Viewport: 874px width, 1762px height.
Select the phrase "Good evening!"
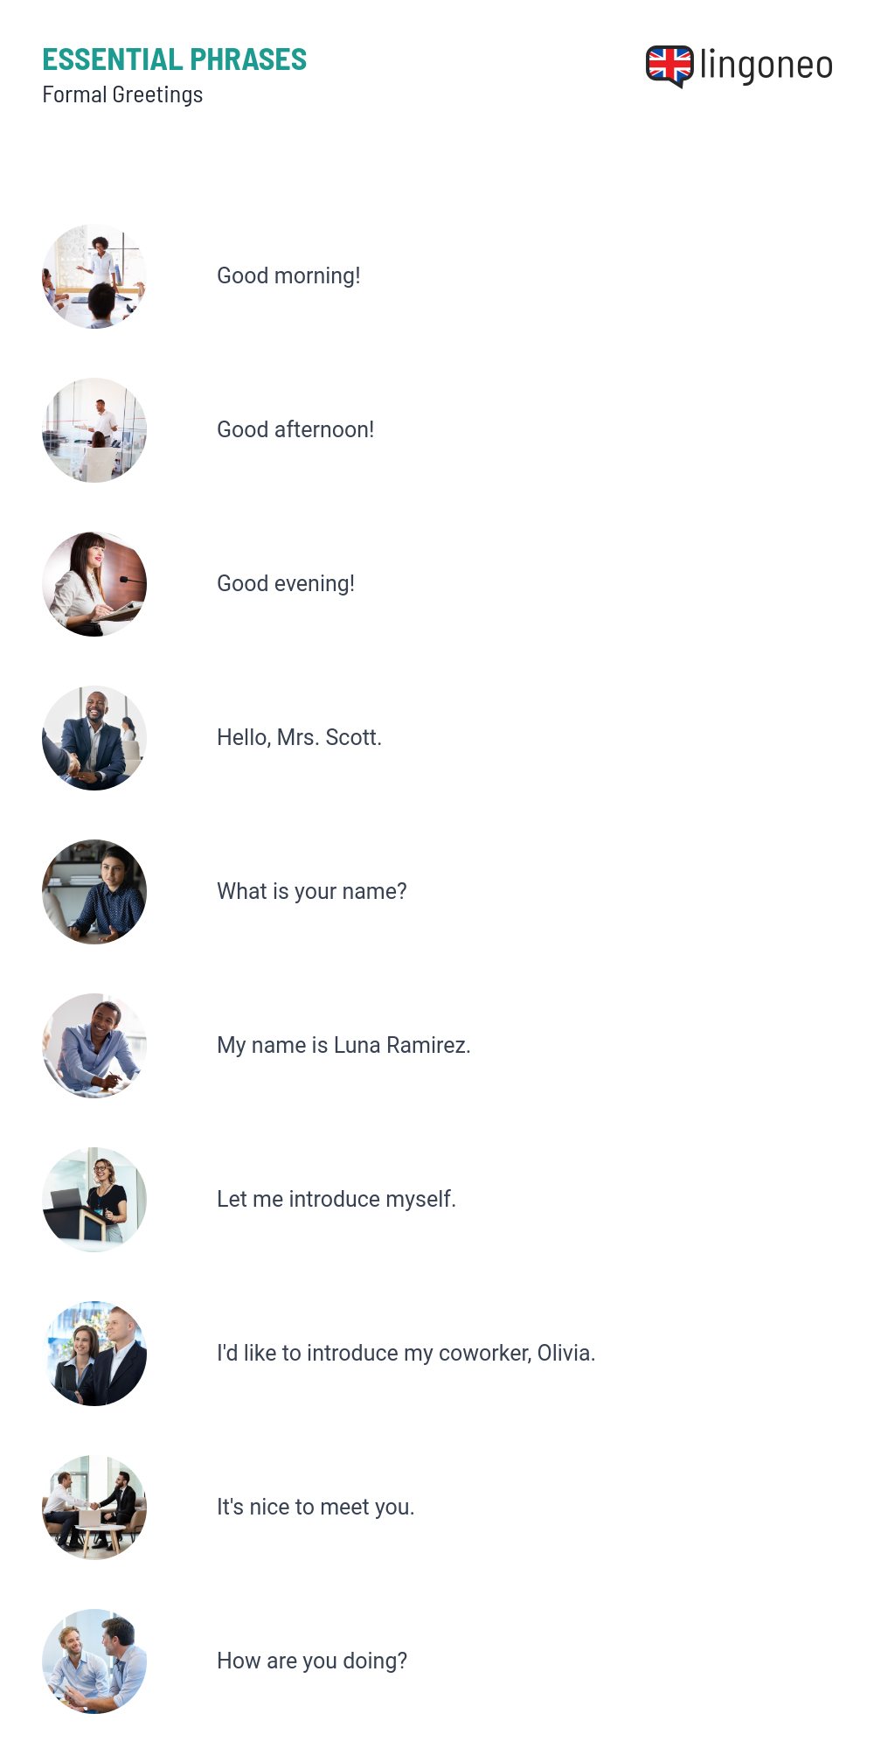pyautogui.click(x=286, y=584)
